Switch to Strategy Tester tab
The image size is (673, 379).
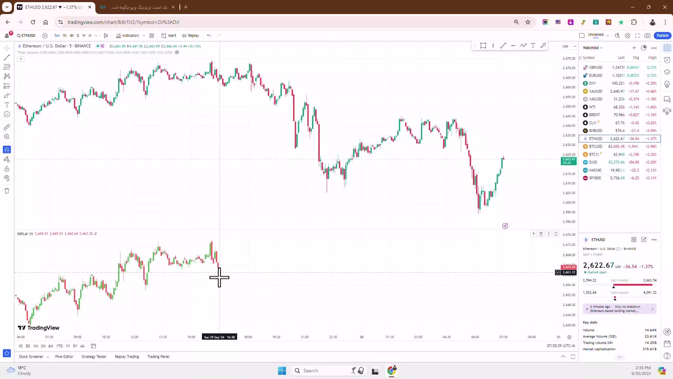(x=94, y=356)
